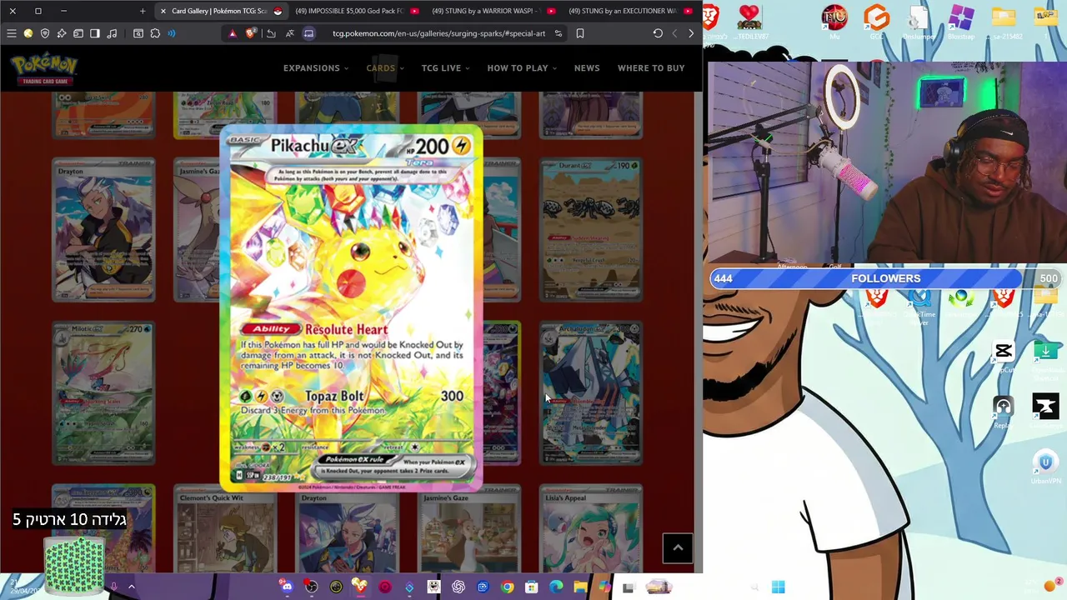Toggle the browser sidebar panel icon
Viewport: 1067px width, 600px height.
pos(95,33)
